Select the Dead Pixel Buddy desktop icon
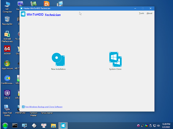 tap(7, 111)
